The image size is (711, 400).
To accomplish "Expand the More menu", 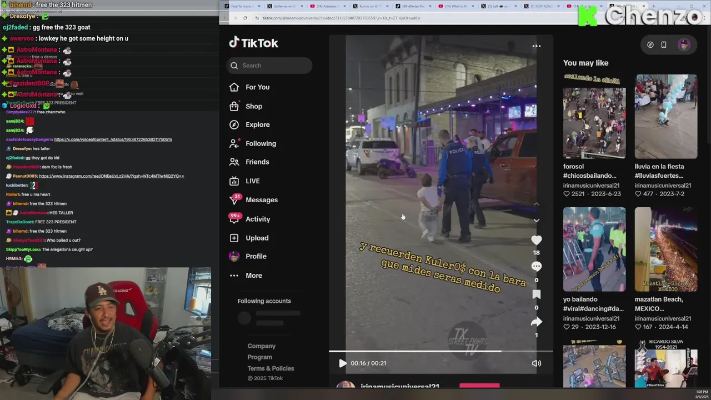I will pyautogui.click(x=253, y=276).
